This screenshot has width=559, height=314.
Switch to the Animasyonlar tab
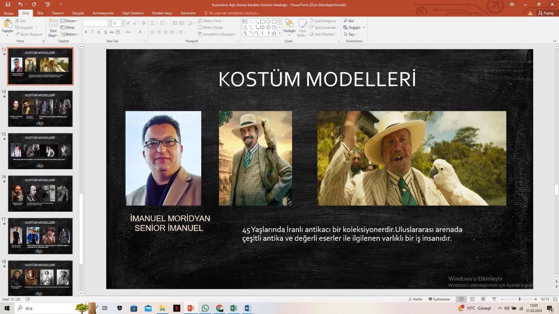point(103,13)
